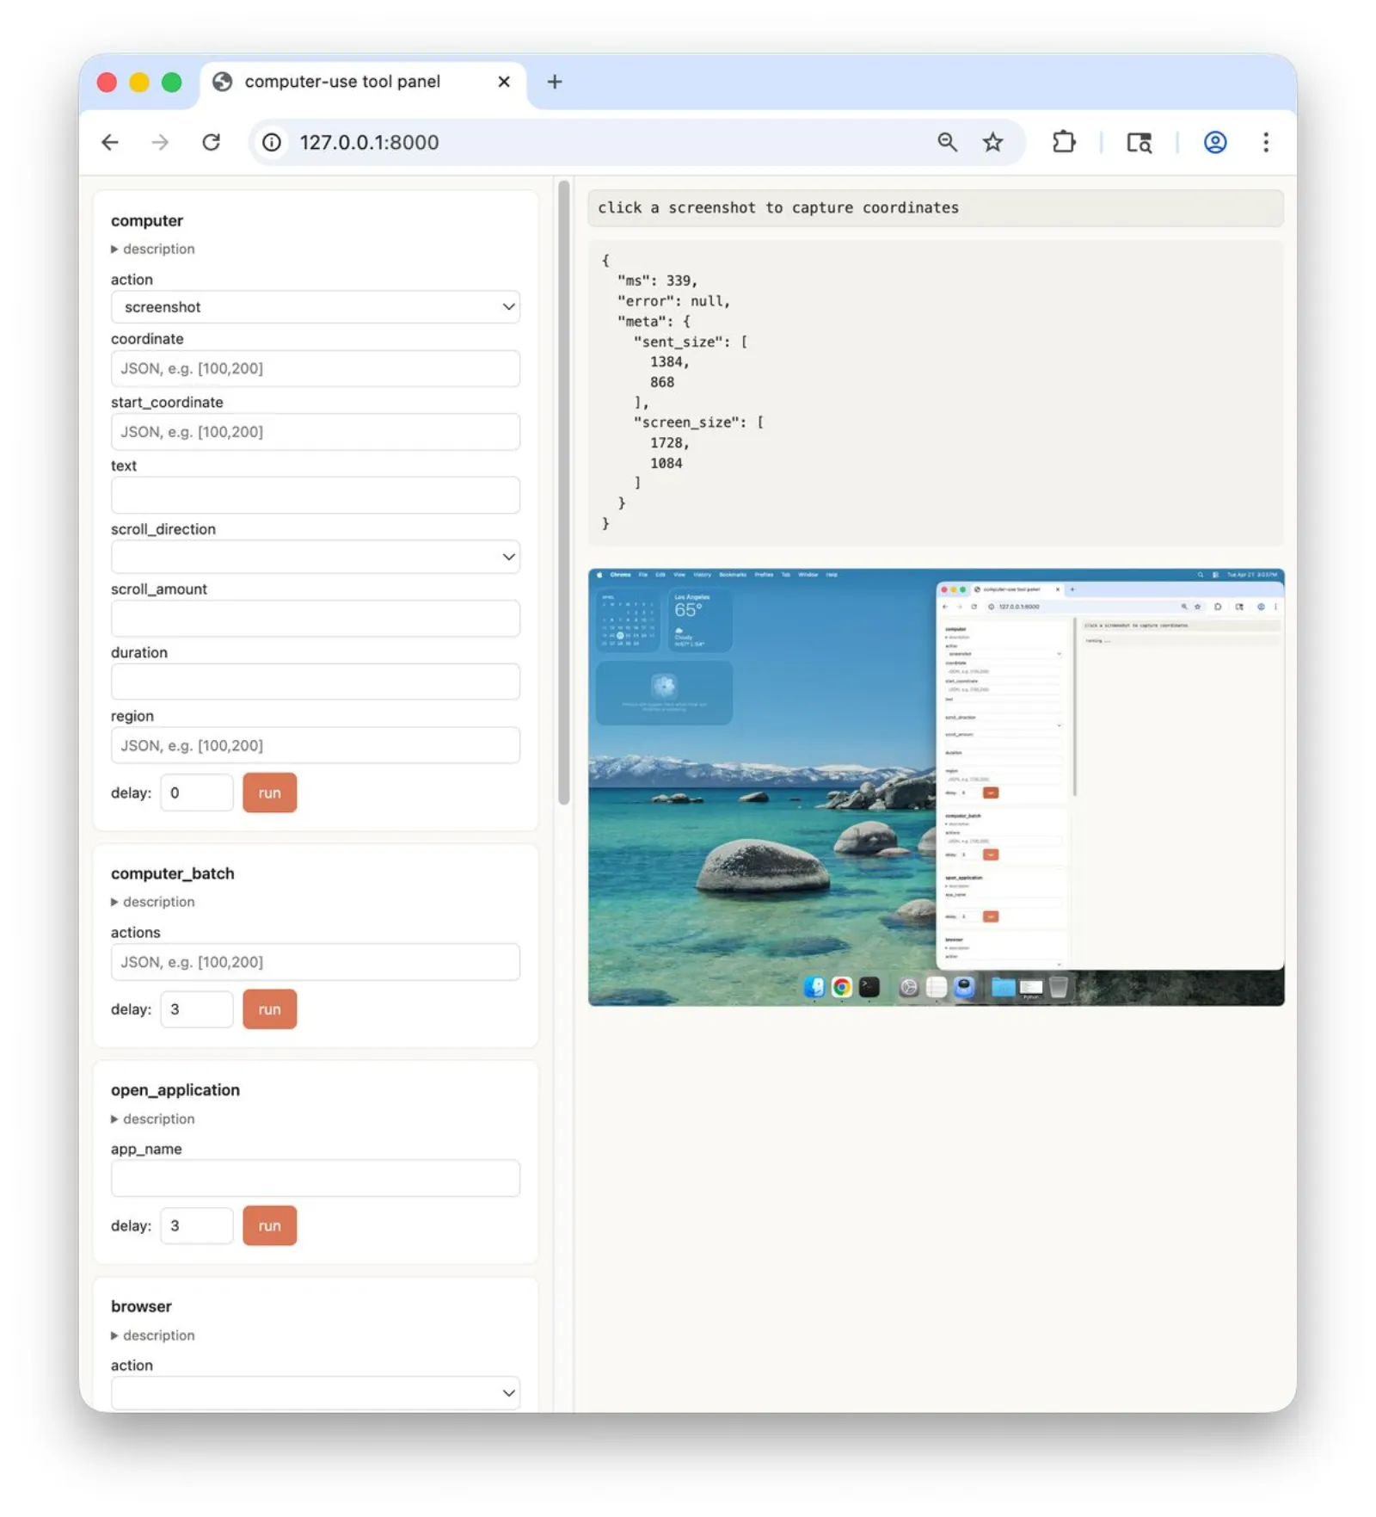Open the Chrome profile avatar icon

click(1214, 142)
